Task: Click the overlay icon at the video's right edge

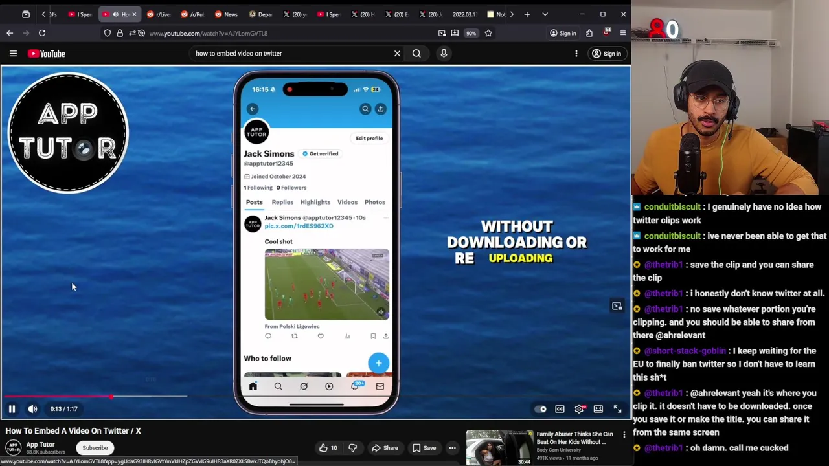Action: click(617, 306)
